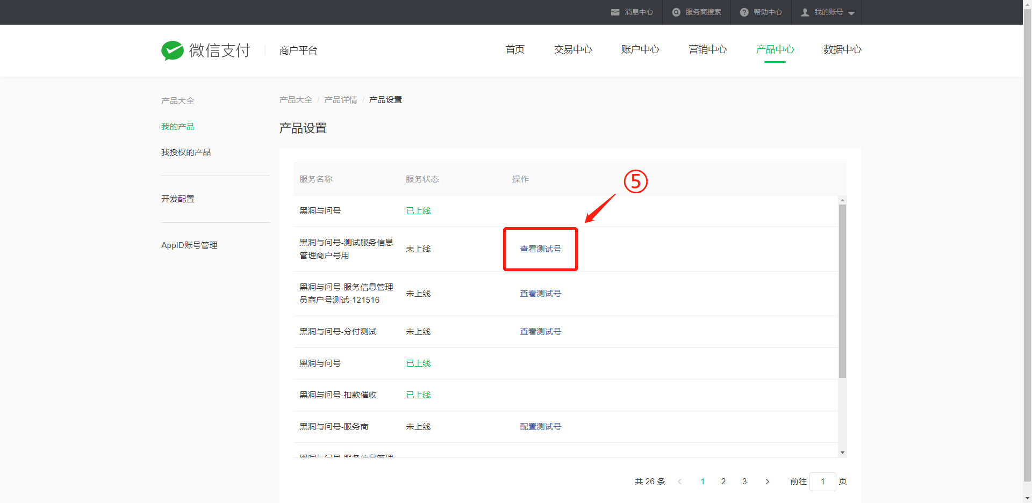Click the browser page scrollbar down arrow
The height and width of the screenshot is (503, 1032).
pos(1027,498)
